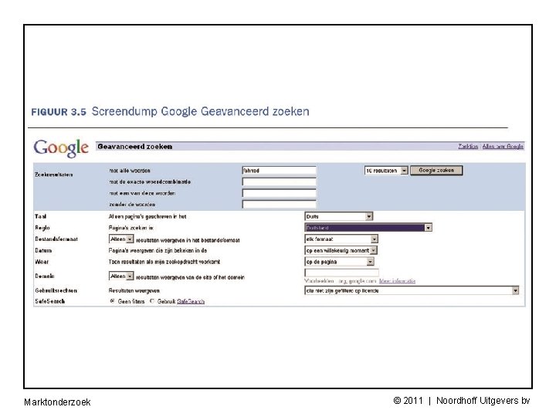Click the 'Resultaten weergeven' text
Screen dimensions: 556x417
click(x=134, y=290)
